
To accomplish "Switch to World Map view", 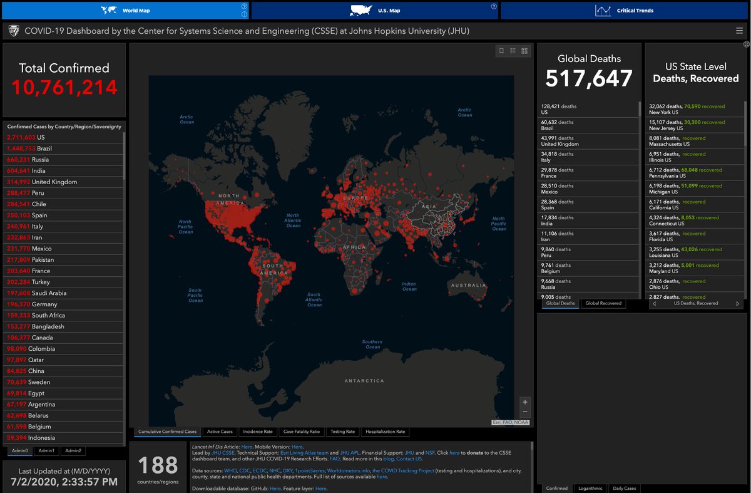I will tap(125, 10).
